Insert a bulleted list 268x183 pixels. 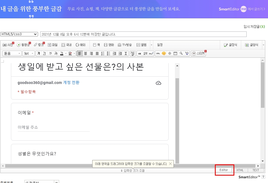pos(108,54)
